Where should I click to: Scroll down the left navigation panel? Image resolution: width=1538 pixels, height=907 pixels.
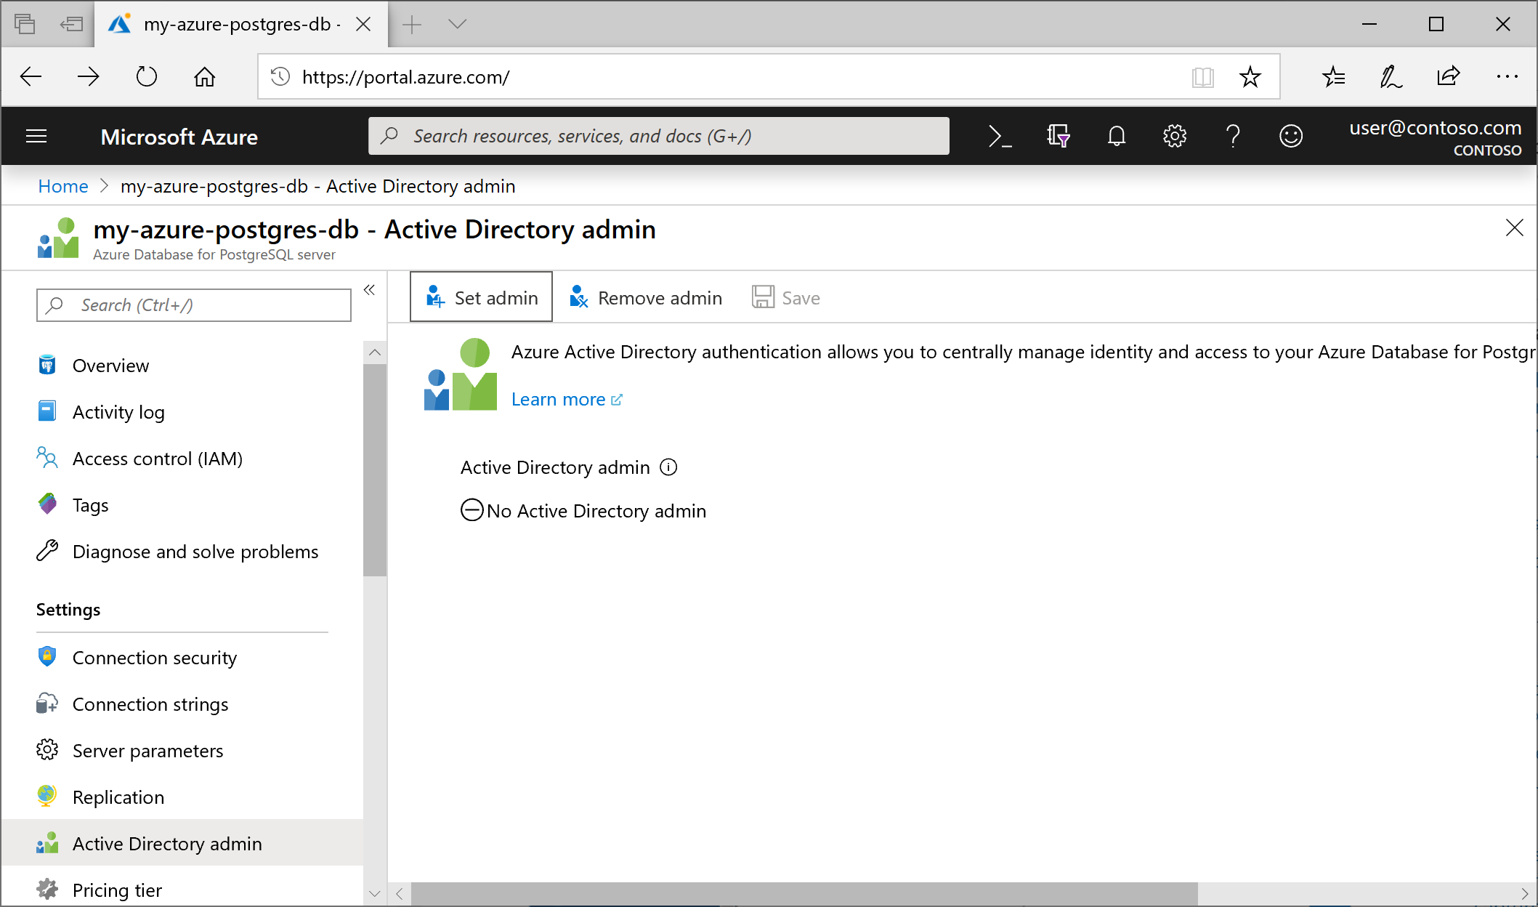click(x=375, y=891)
